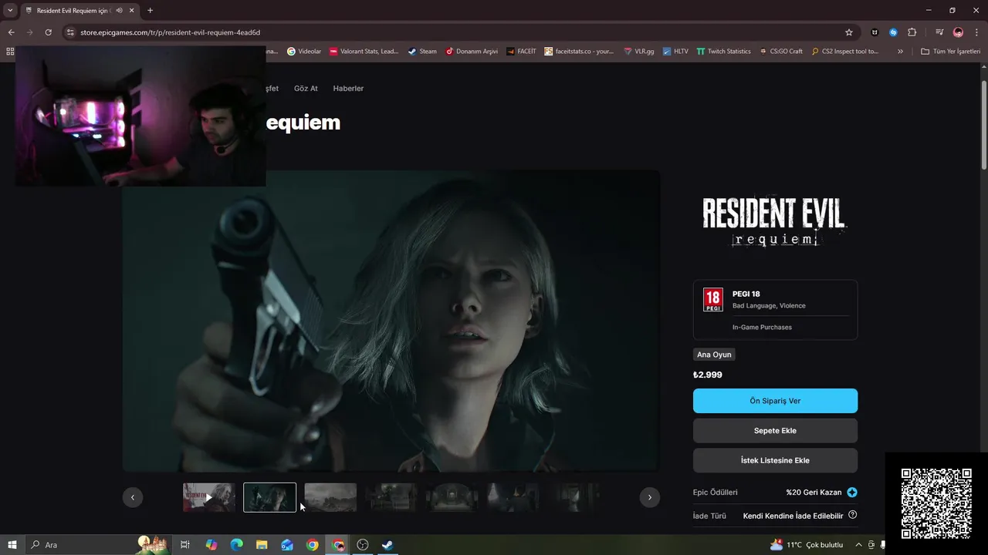Open the Chrome three-dot menu
This screenshot has width=988, height=555.
(x=976, y=32)
